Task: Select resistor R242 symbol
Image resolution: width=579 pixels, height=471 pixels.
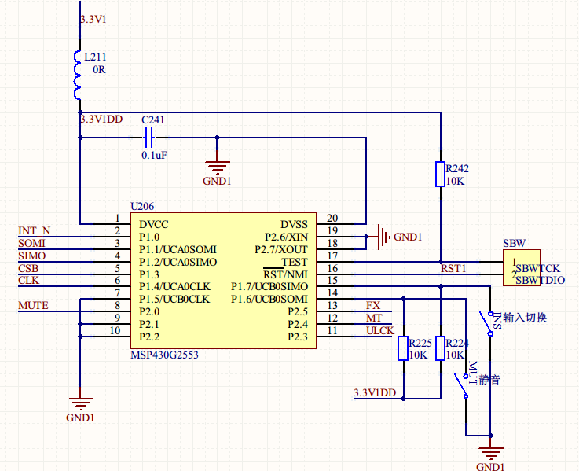Action: coord(440,174)
